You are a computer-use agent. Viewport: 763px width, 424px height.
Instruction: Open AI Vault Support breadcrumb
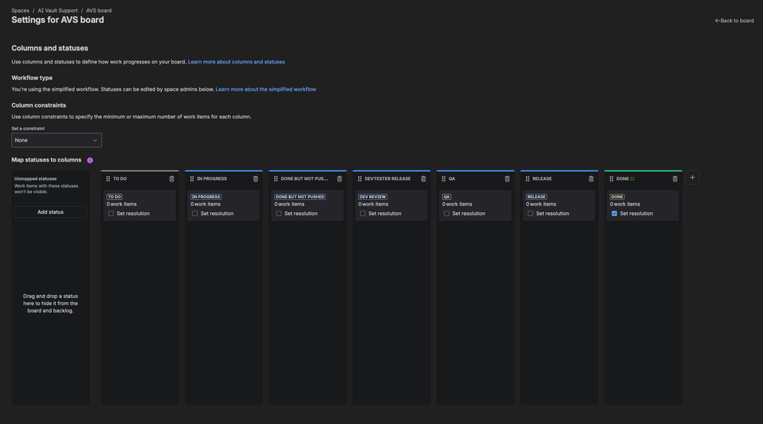58,10
